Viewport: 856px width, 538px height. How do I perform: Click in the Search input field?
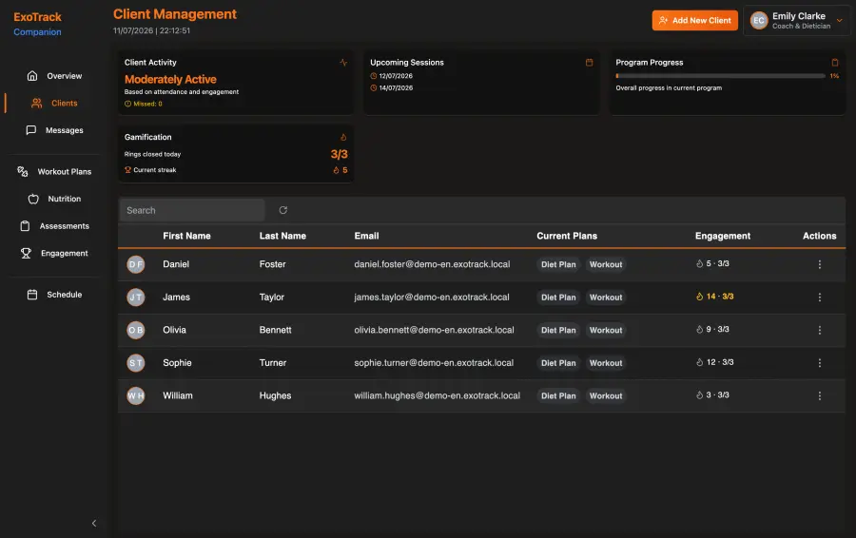point(191,210)
